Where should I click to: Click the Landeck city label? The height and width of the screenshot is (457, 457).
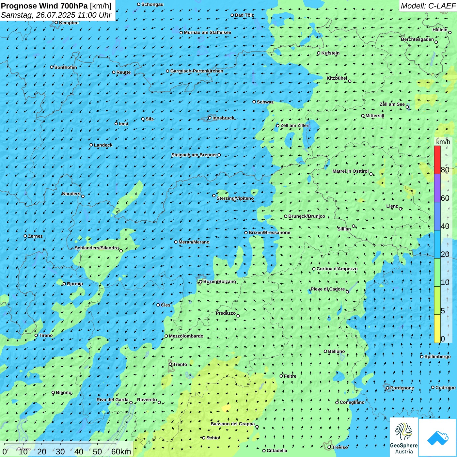tap(103, 145)
